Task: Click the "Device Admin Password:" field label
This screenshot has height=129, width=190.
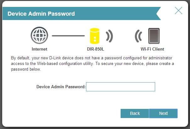Action: (61, 87)
